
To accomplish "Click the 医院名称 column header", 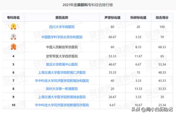I will tap(62, 18).
